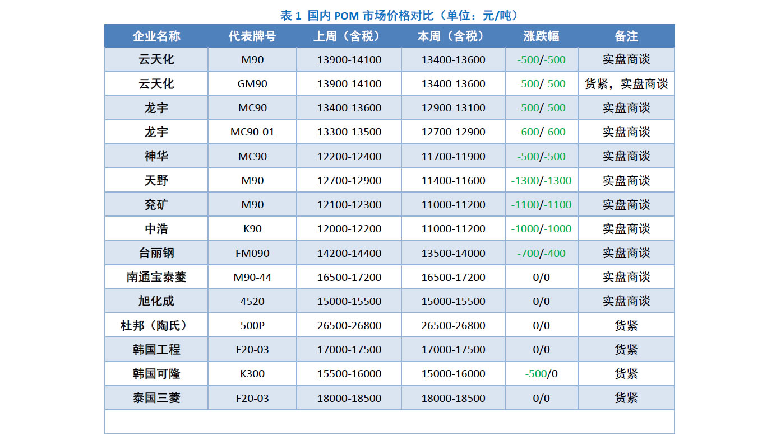Select last week's price 13300-13500
Viewport: 776px width, 436px height.
click(x=349, y=132)
